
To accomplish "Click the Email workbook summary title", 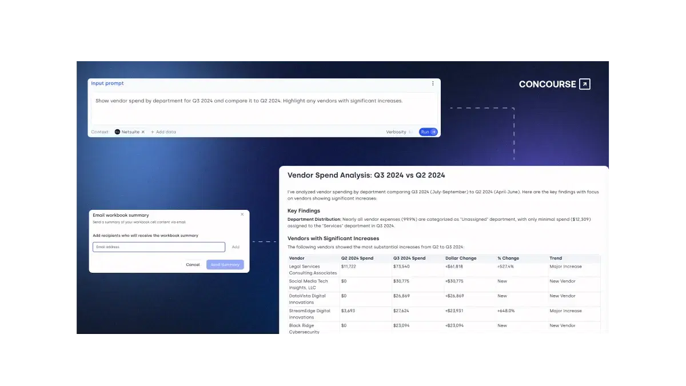I will tap(121, 216).
